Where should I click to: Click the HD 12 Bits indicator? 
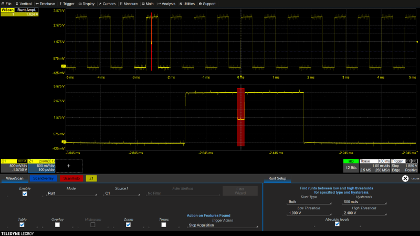[x=351, y=166]
